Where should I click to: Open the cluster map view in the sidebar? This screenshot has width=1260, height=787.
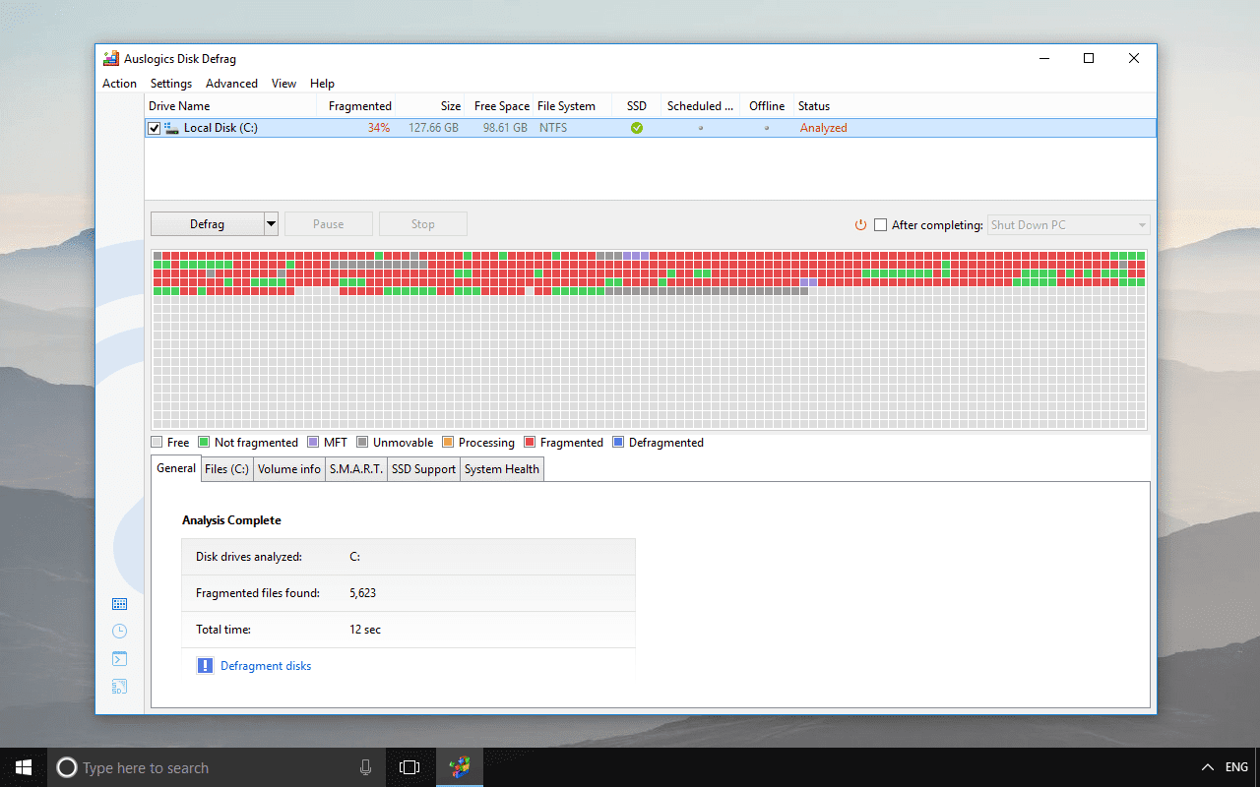coord(119,604)
